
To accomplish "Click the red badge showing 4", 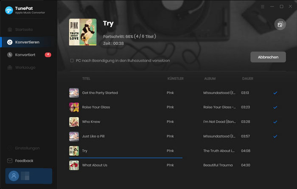I will pyautogui.click(x=48, y=55).
